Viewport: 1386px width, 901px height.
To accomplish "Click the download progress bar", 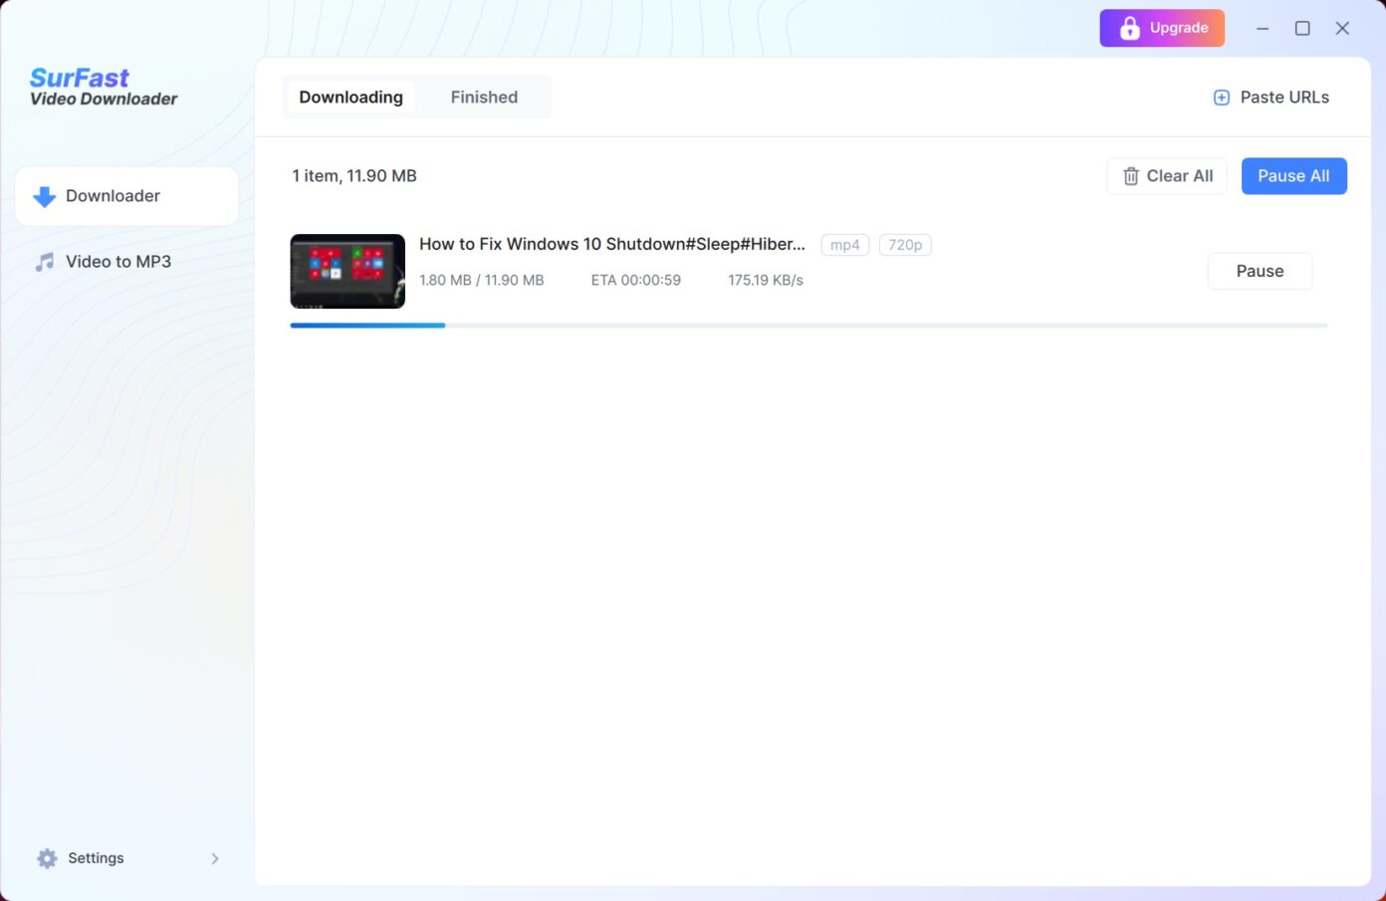I will (808, 325).
